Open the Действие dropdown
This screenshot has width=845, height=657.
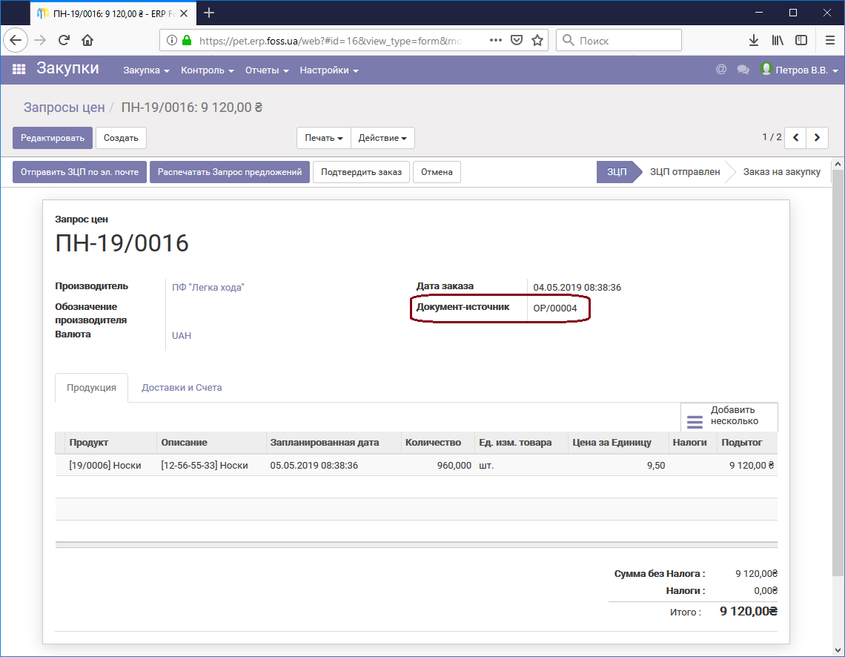coord(382,137)
